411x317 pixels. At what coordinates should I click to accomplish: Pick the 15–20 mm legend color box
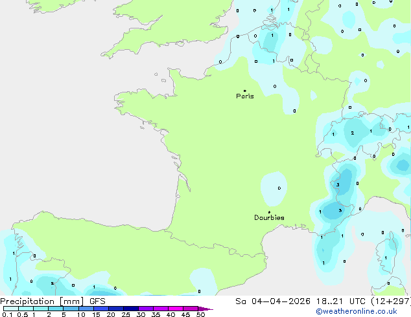[100, 309]
